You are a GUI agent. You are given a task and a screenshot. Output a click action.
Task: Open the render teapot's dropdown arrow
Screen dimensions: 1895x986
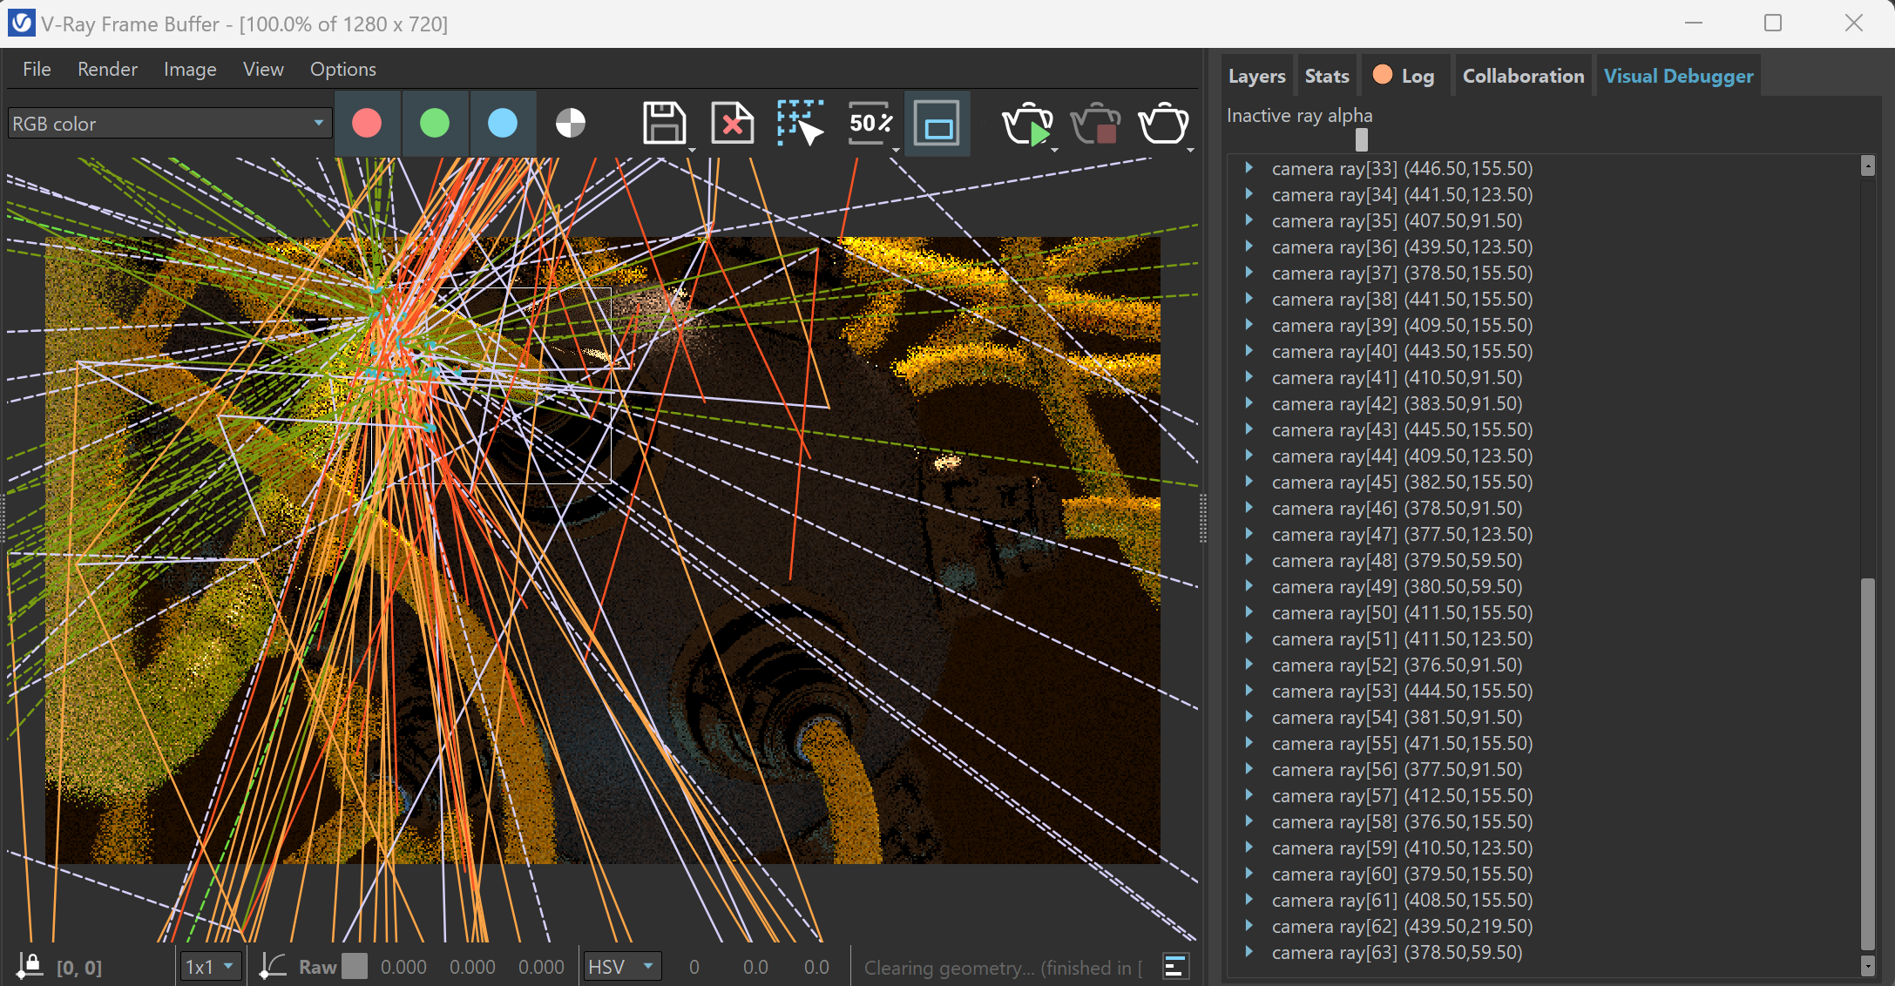pos(1191,150)
